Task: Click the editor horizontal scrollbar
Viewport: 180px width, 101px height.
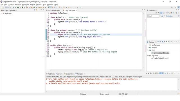Action: pos(96,70)
